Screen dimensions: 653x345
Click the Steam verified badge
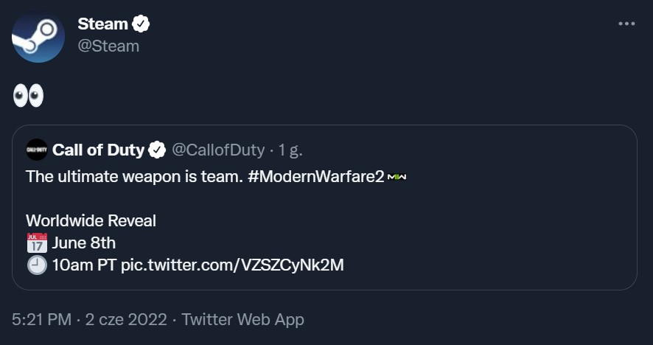pyautogui.click(x=141, y=24)
